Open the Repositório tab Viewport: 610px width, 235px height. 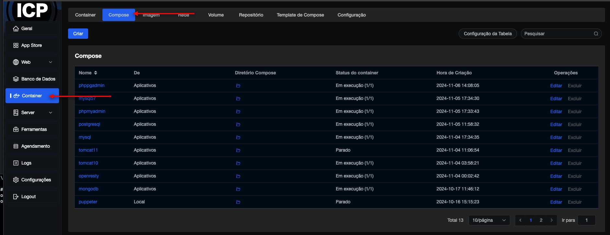click(x=251, y=15)
